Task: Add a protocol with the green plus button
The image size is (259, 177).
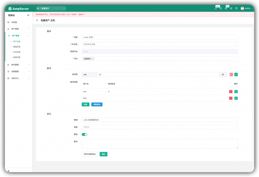Action: tap(236, 74)
